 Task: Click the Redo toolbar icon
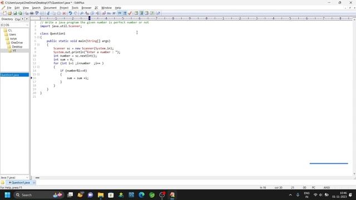(76, 13)
